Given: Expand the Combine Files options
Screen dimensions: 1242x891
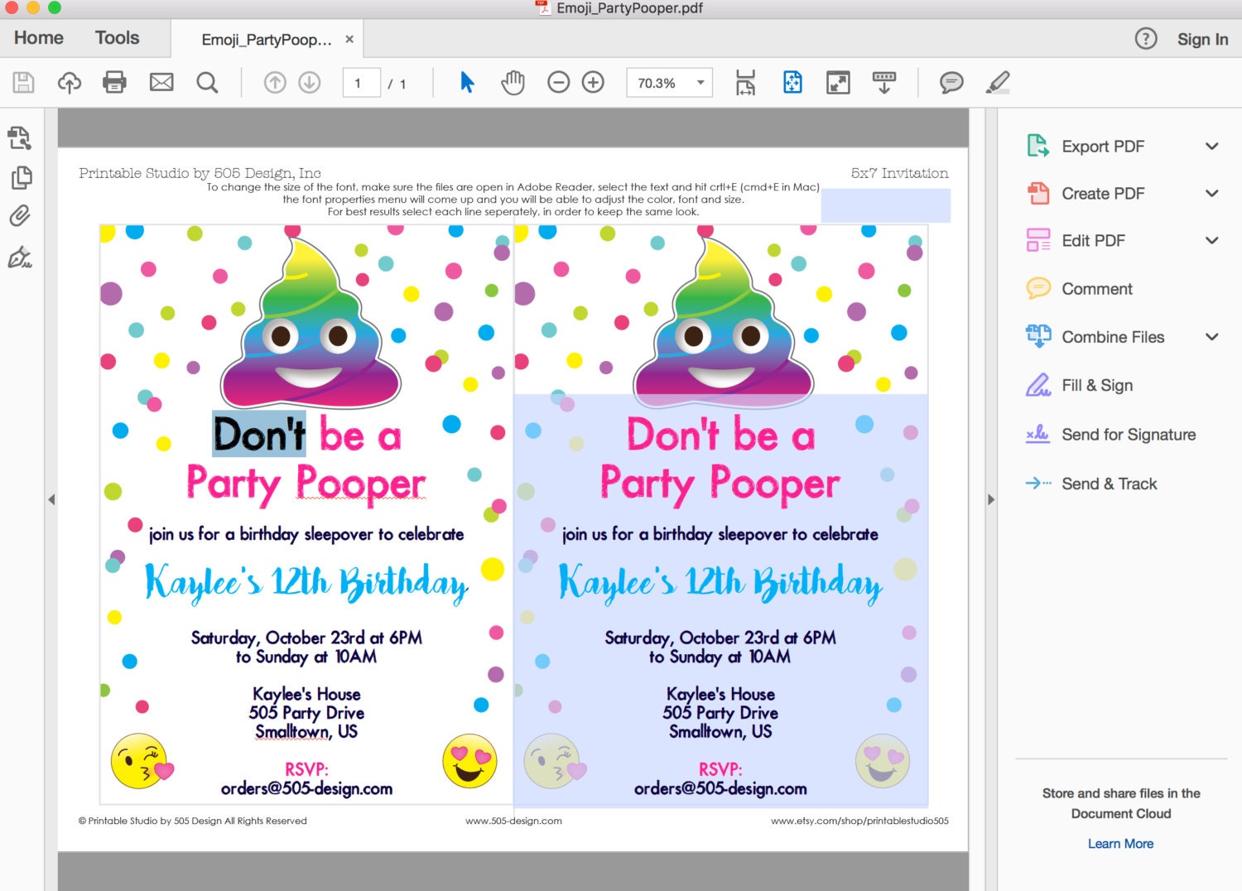Looking at the screenshot, I should coord(1212,337).
